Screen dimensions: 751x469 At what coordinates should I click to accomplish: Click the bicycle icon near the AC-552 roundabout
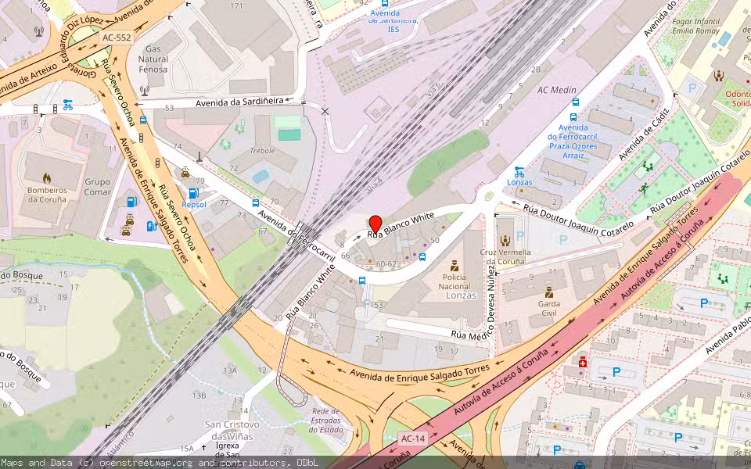coord(68,106)
